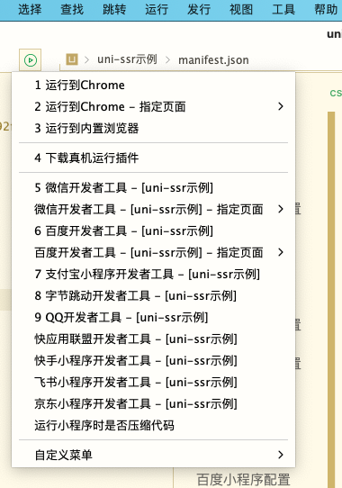Click the green run play icon
Viewport: 342px width, 488px height.
(31, 59)
